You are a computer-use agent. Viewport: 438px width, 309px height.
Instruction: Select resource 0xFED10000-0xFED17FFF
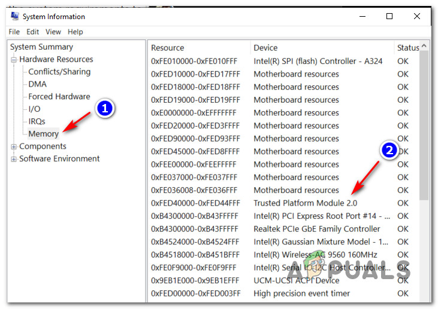pyautogui.click(x=195, y=74)
